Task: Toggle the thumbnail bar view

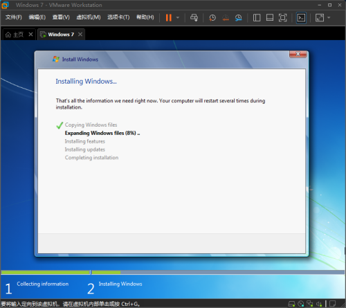Action: [x=270, y=18]
